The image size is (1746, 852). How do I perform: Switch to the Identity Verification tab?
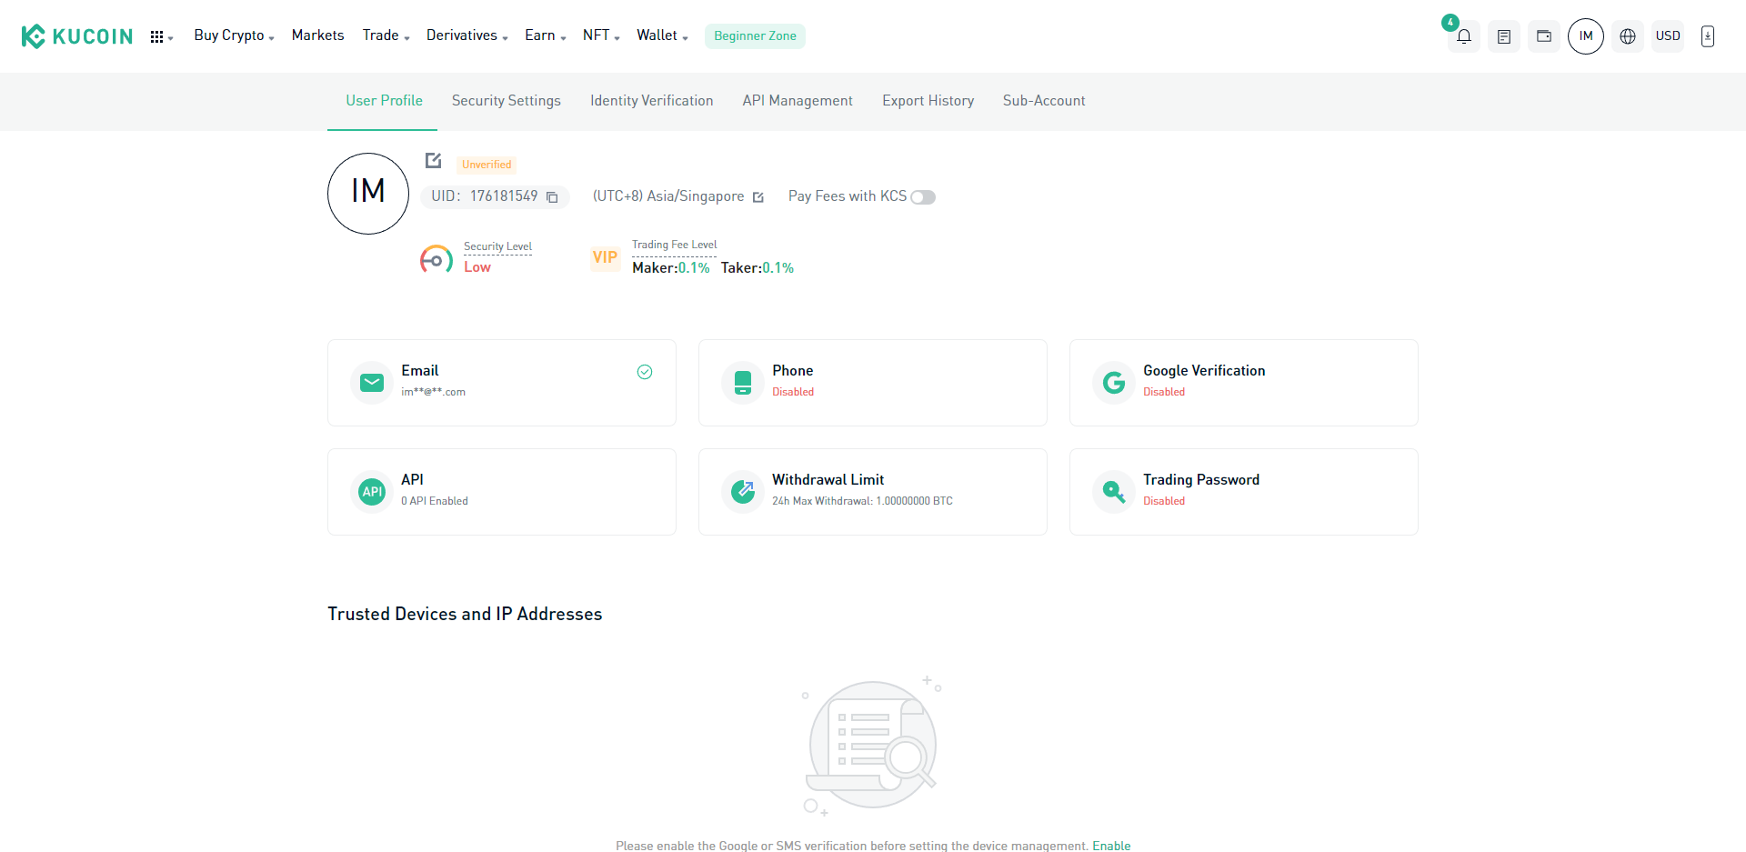coord(652,101)
